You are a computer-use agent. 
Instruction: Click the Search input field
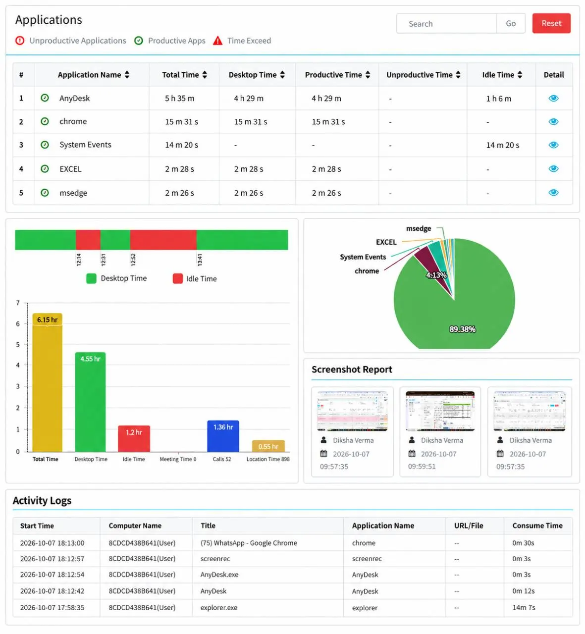coord(446,23)
